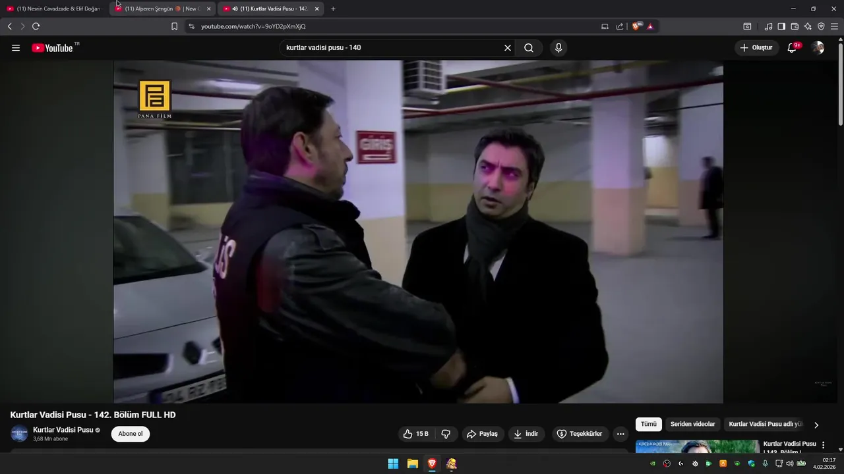Show next filter chips with arrow
The width and height of the screenshot is (844, 474).
coord(816,425)
